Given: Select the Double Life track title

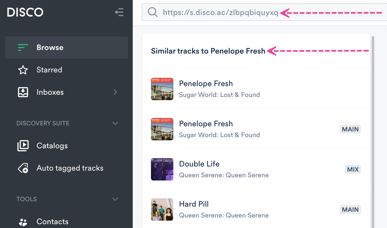Looking at the screenshot, I should click(199, 164).
